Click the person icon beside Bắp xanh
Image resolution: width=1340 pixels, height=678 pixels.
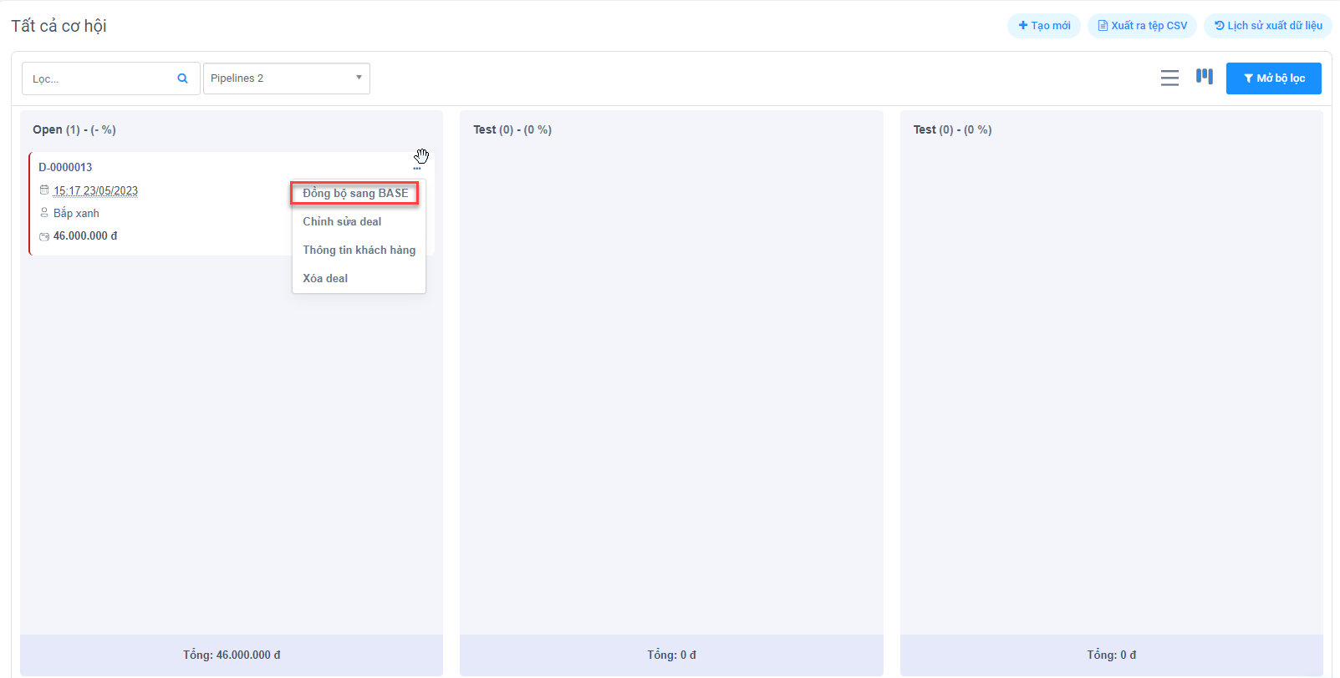coord(44,213)
